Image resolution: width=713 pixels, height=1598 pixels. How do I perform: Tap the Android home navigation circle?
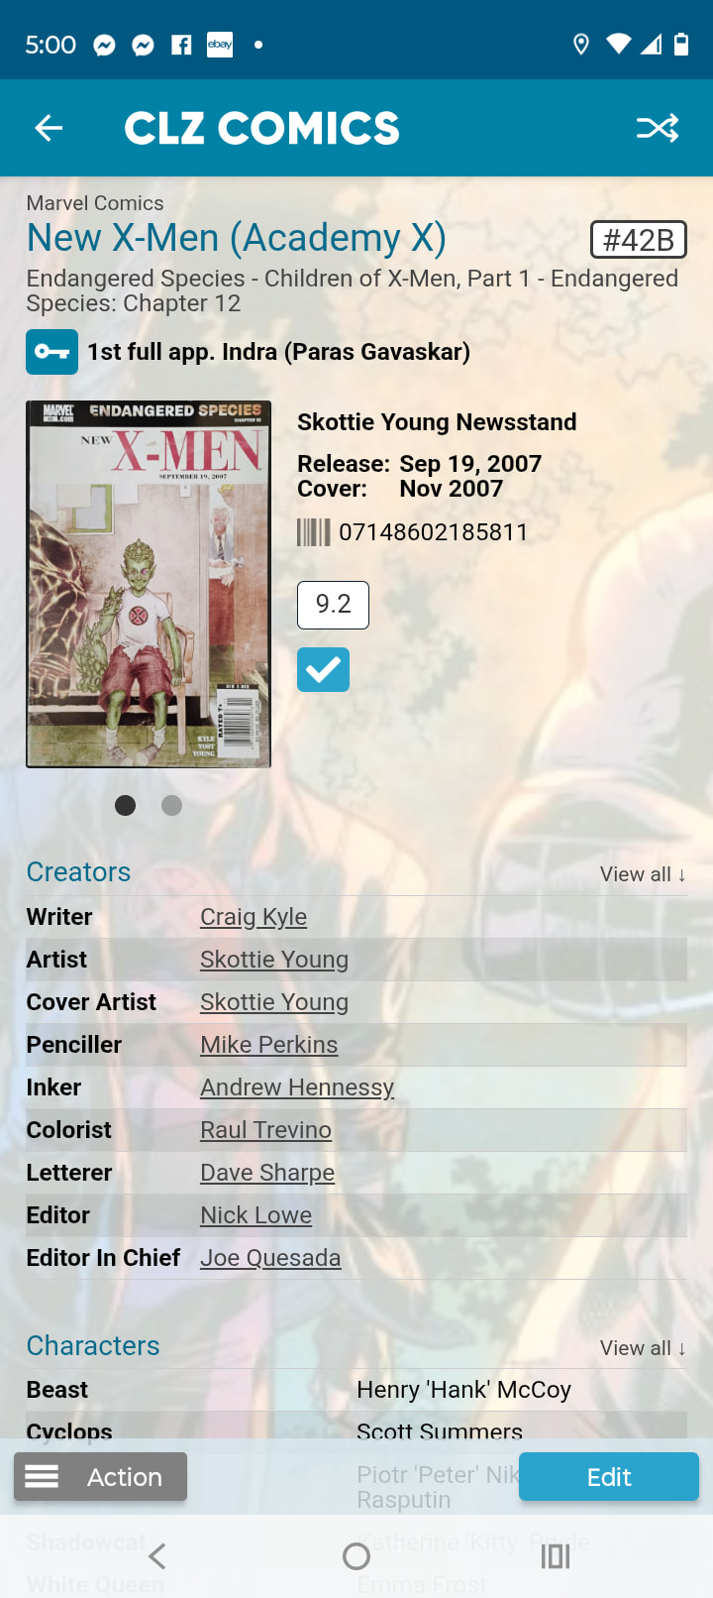[x=356, y=1556]
